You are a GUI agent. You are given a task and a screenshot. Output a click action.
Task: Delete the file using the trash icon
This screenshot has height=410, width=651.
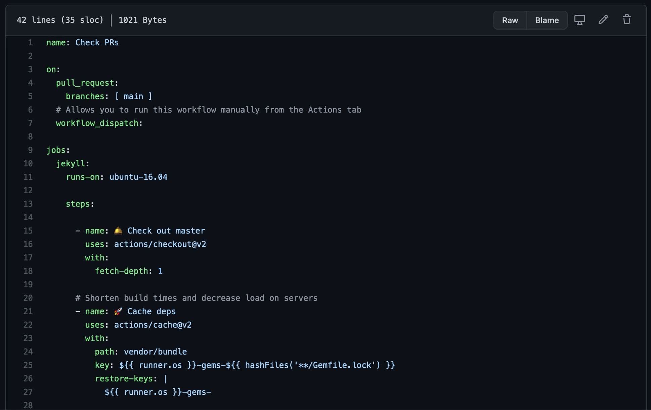point(626,20)
